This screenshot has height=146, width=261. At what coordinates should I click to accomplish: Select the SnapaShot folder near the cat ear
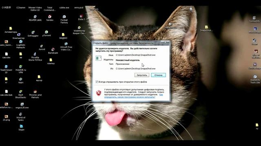tap(206, 28)
